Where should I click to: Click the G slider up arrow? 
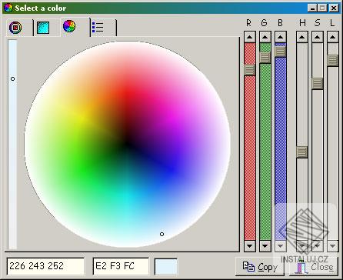tap(265, 37)
